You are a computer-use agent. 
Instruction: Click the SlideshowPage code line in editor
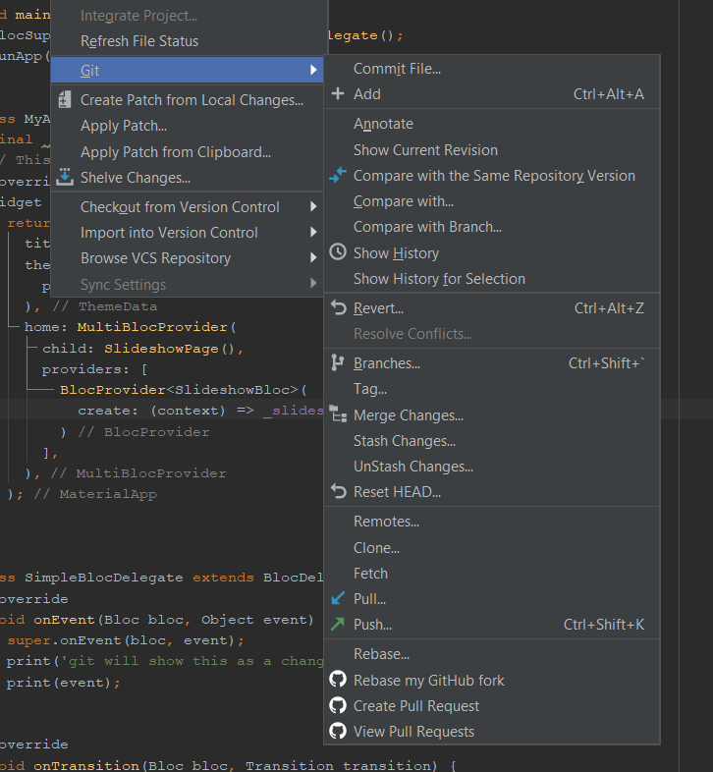[142, 349]
